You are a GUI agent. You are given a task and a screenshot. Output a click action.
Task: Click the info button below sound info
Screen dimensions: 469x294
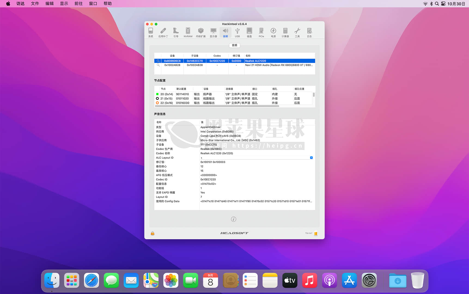point(233,219)
